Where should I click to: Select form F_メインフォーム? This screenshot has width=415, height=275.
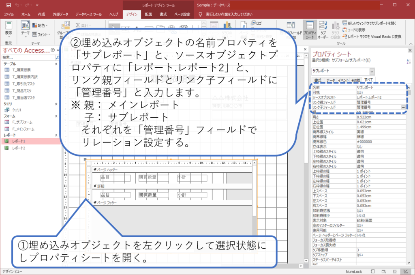tap(23, 129)
